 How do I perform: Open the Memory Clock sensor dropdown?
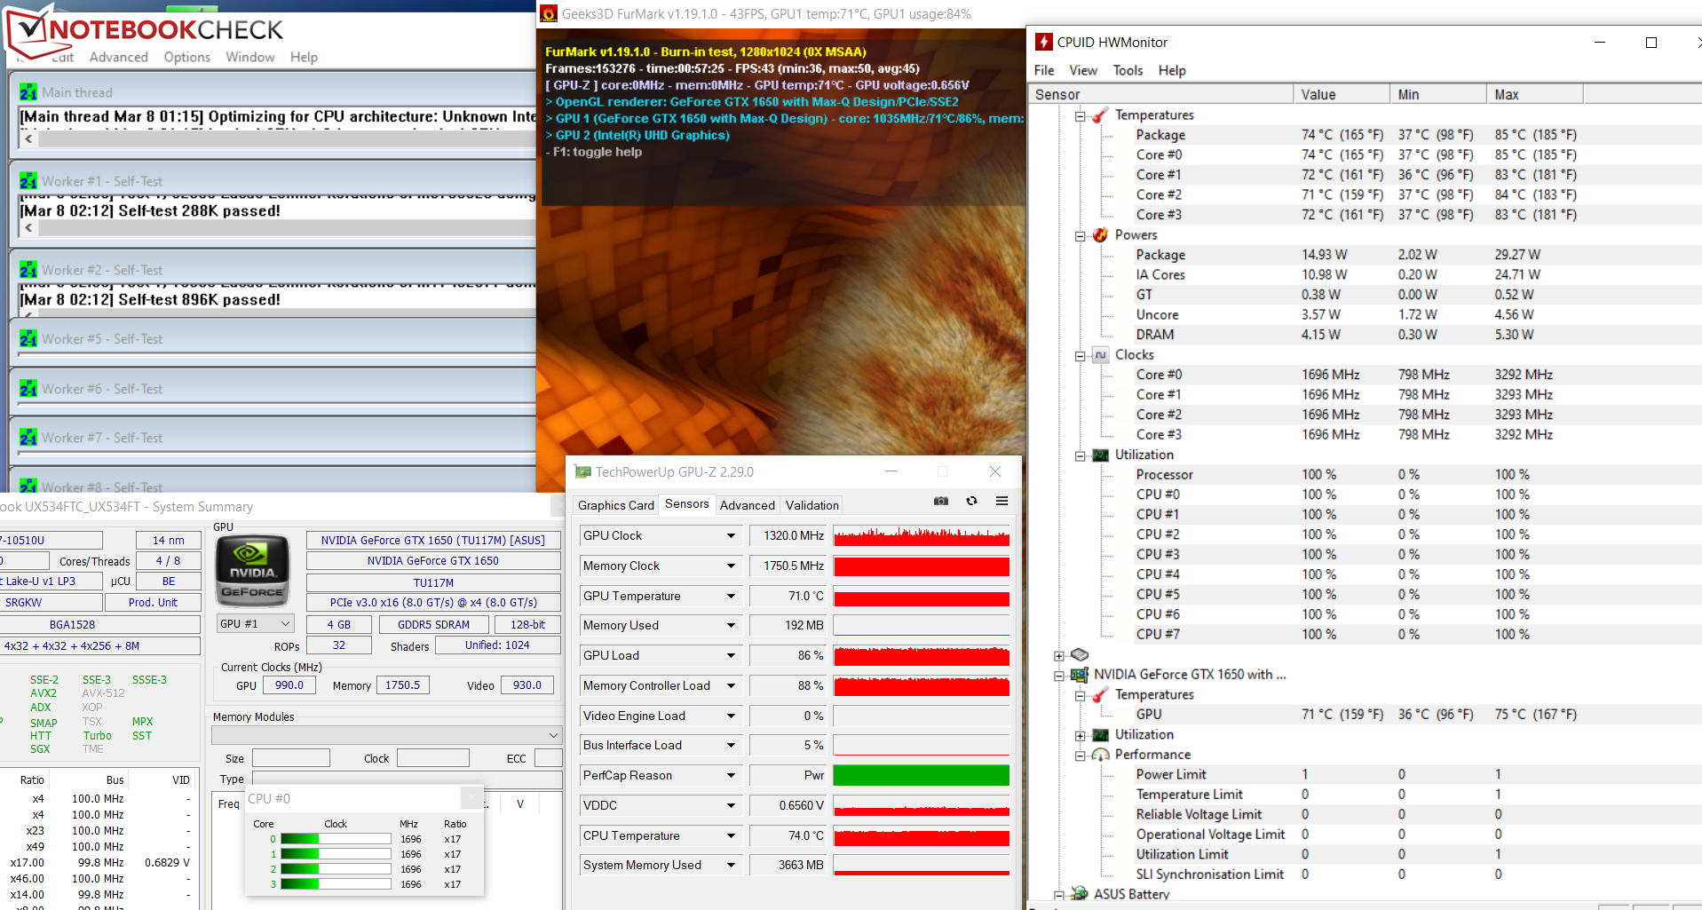tap(731, 566)
